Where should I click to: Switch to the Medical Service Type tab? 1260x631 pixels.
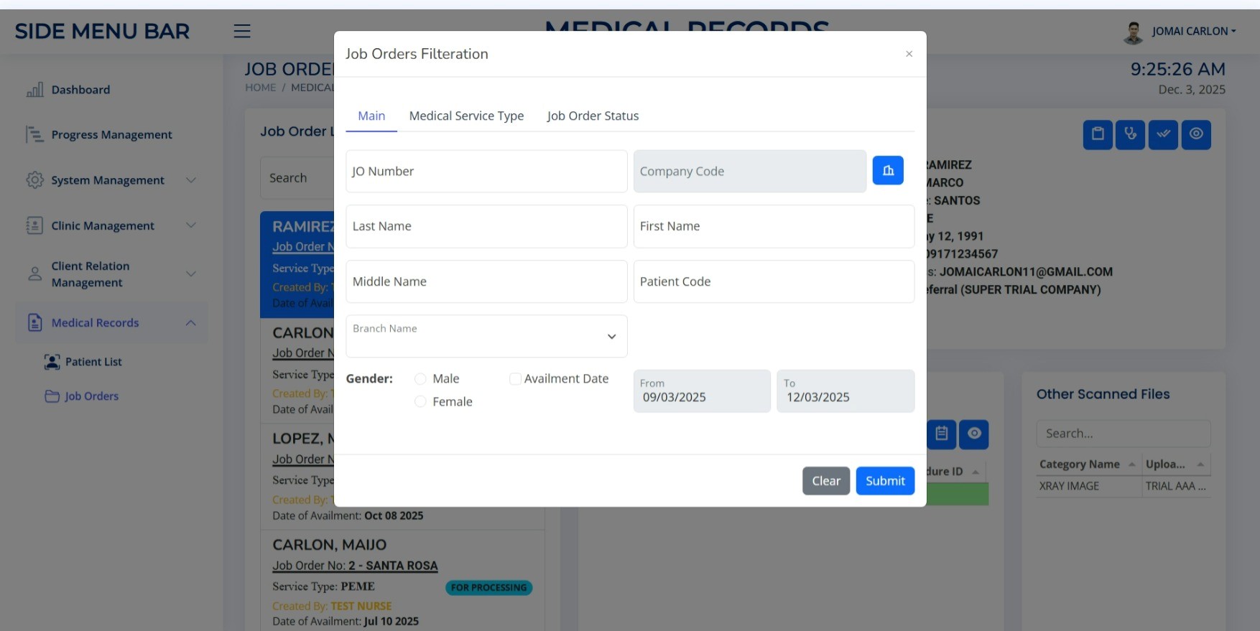(x=466, y=116)
